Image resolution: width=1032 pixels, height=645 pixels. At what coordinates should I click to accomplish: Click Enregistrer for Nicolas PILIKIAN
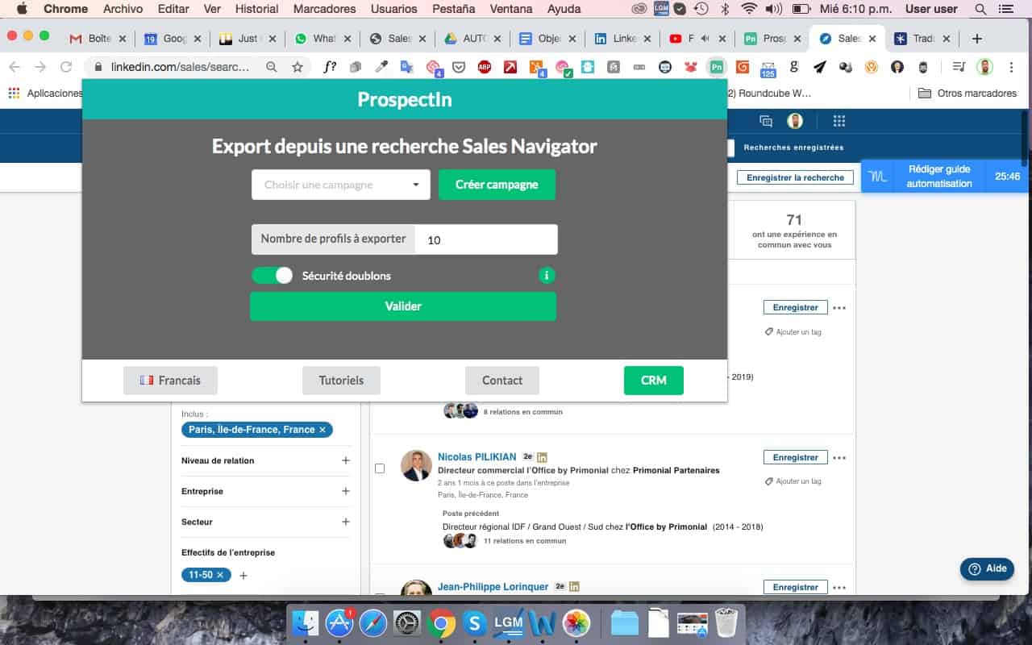pyautogui.click(x=796, y=457)
